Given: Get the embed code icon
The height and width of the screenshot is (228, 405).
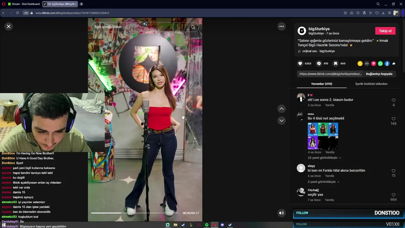Looking at the screenshot, I should [367, 64].
